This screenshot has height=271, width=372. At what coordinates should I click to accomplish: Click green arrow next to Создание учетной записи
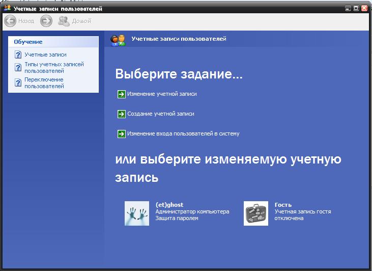pyautogui.click(x=121, y=114)
